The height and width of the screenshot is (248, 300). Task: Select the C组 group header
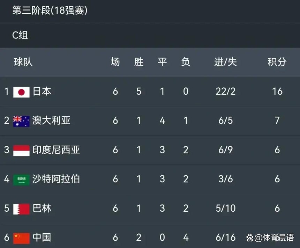20,35
